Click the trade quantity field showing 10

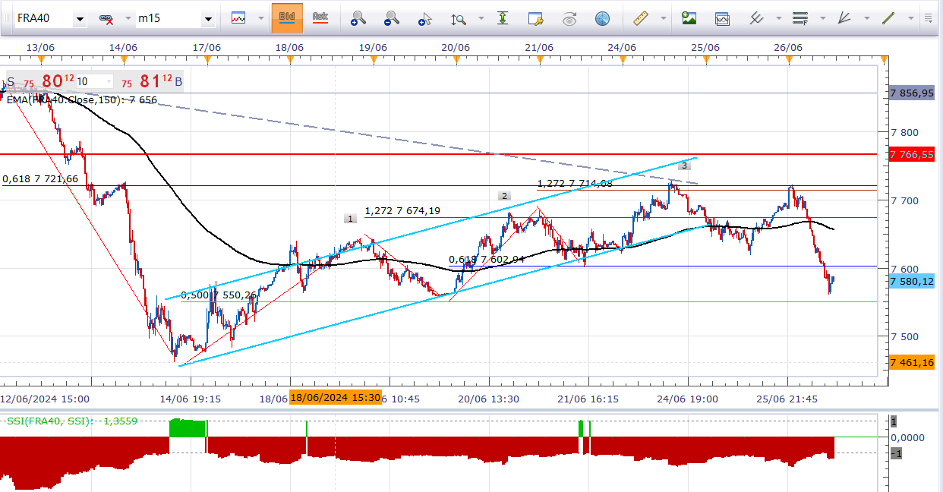click(x=93, y=82)
